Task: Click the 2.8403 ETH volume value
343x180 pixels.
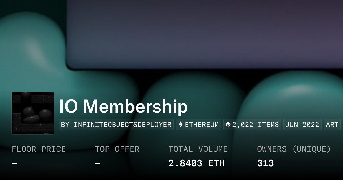Action: click(197, 163)
